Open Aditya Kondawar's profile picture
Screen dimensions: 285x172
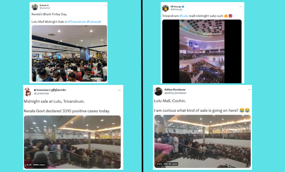pos(158,91)
